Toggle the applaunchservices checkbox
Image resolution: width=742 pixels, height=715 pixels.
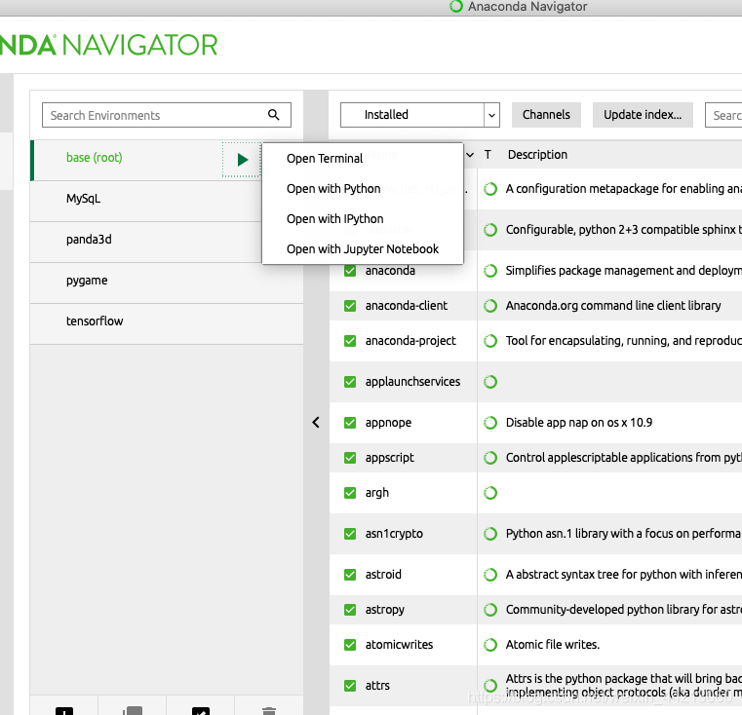tap(350, 382)
